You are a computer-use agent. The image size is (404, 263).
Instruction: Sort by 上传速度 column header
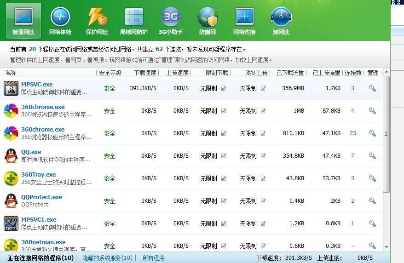tap(177, 73)
